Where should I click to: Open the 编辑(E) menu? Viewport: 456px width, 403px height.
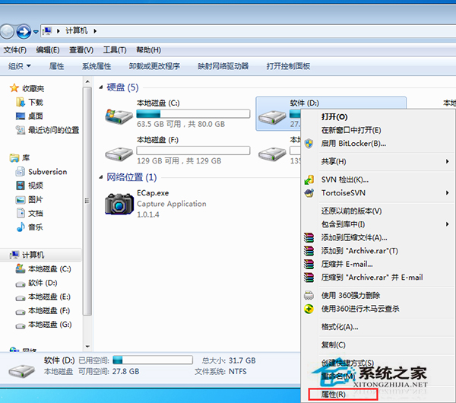click(x=48, y=50)
